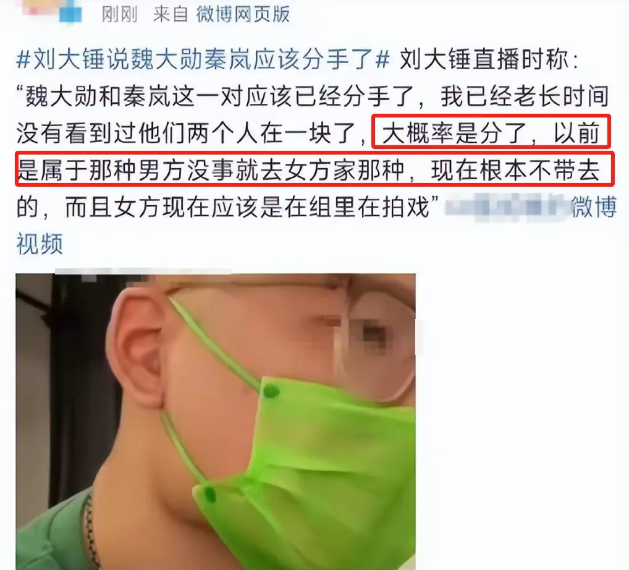Click the line starting “魏大勋和秦岚这一对

point(313,96)
